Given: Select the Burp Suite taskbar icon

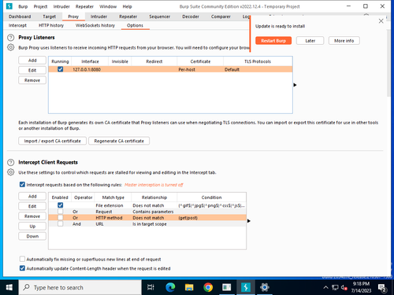Looking at the screenshot, I should (246, 287).
